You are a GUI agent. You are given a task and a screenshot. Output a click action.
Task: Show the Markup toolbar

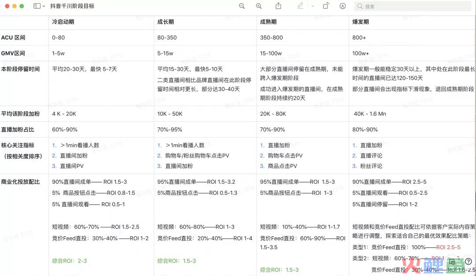click(342, 6)
